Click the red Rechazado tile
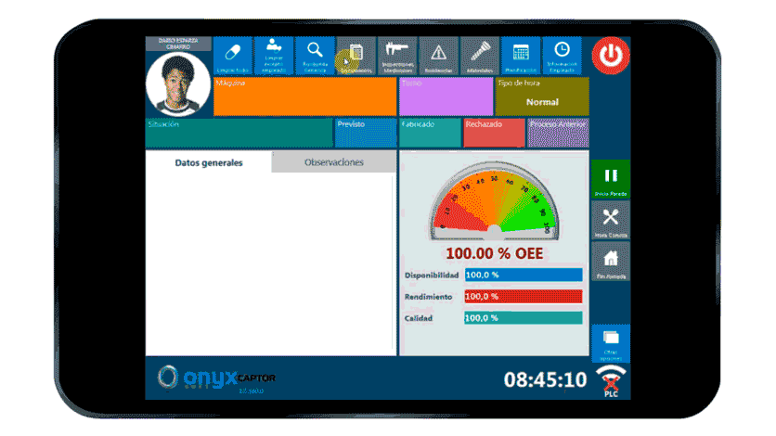Image resolution: width=776 pixels, height=436 pixels. pyautogui.click(x=493, y=133)
